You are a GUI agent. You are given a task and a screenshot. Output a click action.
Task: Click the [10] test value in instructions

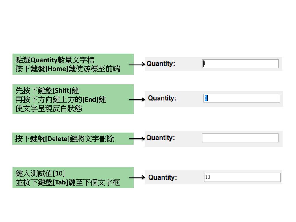tap(59, 173)
